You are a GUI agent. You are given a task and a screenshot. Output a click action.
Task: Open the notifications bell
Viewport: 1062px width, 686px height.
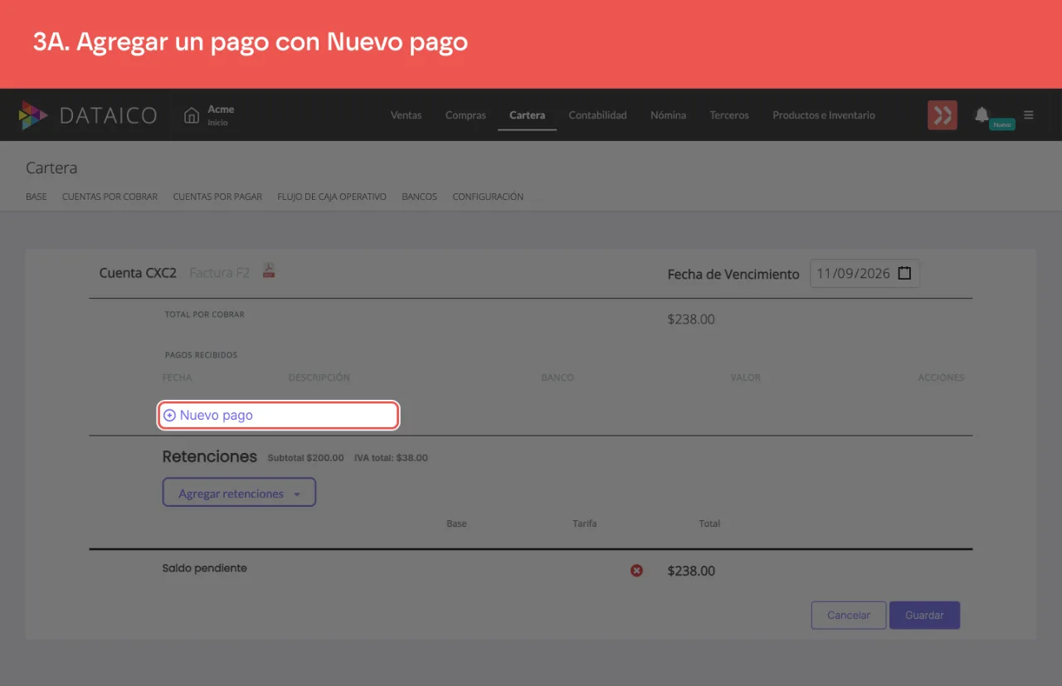coord(982,114)
